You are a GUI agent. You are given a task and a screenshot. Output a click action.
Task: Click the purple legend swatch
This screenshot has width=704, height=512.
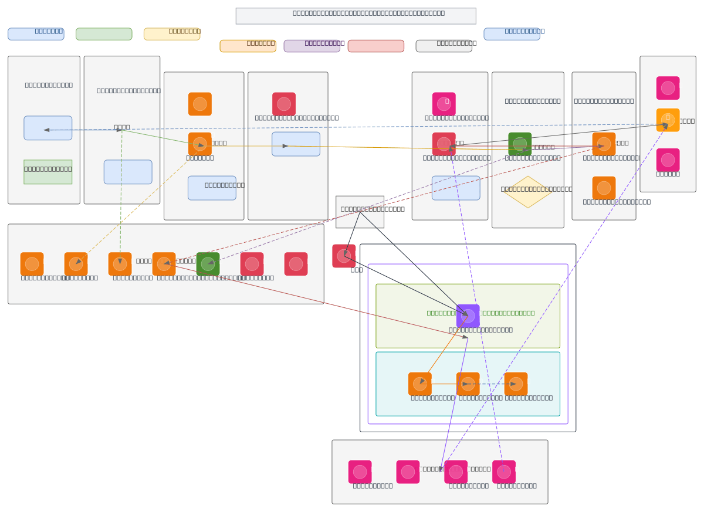(x=312, y=46)
